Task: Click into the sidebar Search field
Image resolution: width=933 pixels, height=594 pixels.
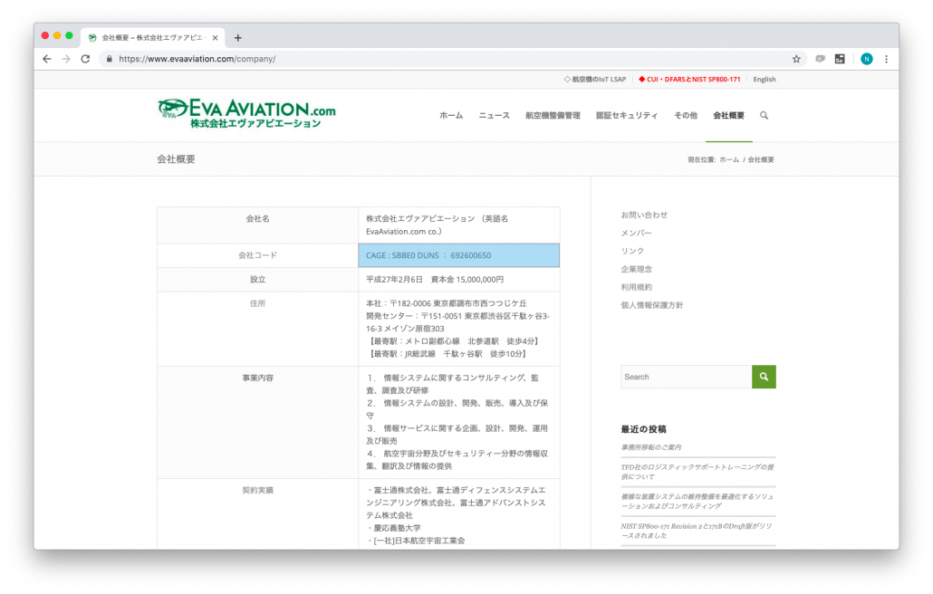Action: pyautogui.click(x=686, y=377)
